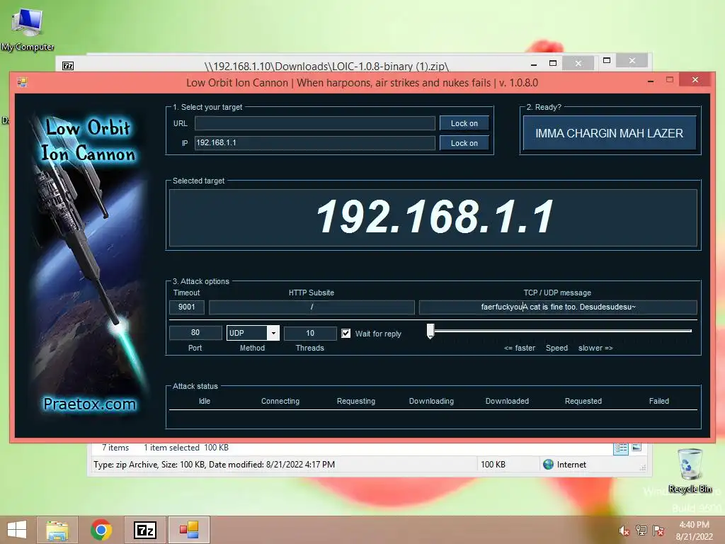Click the selected target 192.168.1.1 display
The image size is (725, 544).
(x=433, y=217)
